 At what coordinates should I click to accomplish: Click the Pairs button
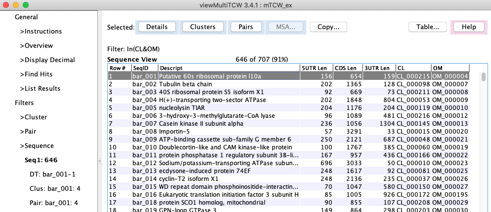[245, 27]
